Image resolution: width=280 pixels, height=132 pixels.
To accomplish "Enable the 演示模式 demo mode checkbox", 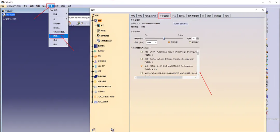I will pos(190,42).
